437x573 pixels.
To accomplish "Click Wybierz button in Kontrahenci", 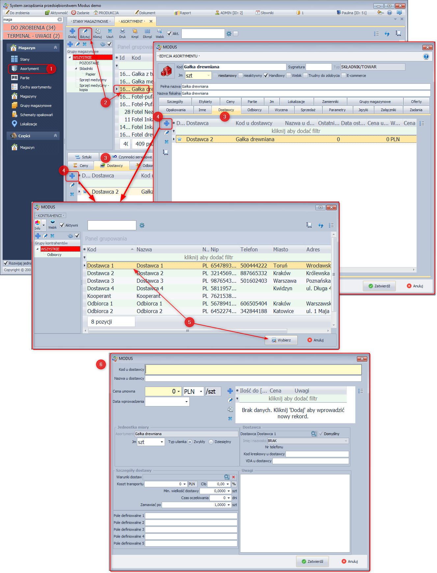I will 281,340.
